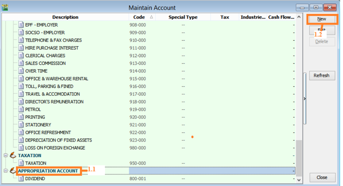Click the document icon beside OVER TIME
Screen dimensions: 343x186
(21, 71)
